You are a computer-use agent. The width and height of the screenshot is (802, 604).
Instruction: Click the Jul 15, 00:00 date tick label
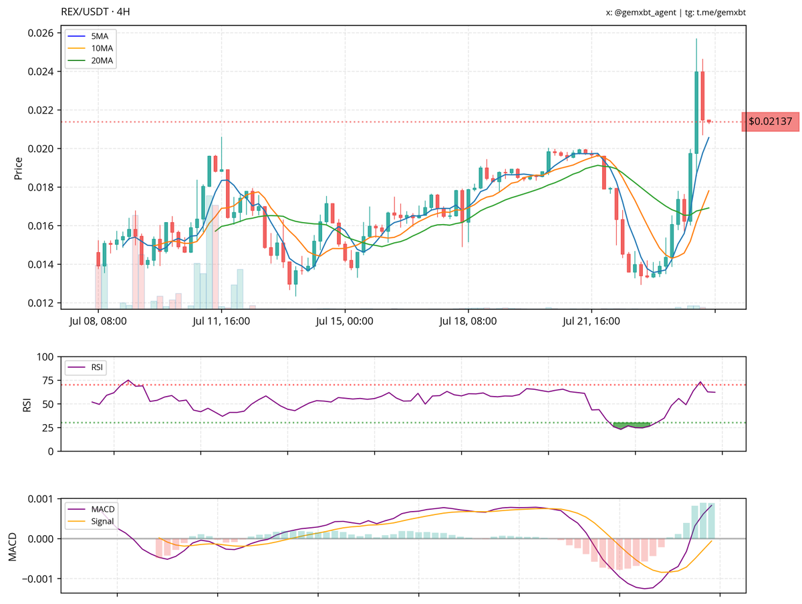[344, 321]
